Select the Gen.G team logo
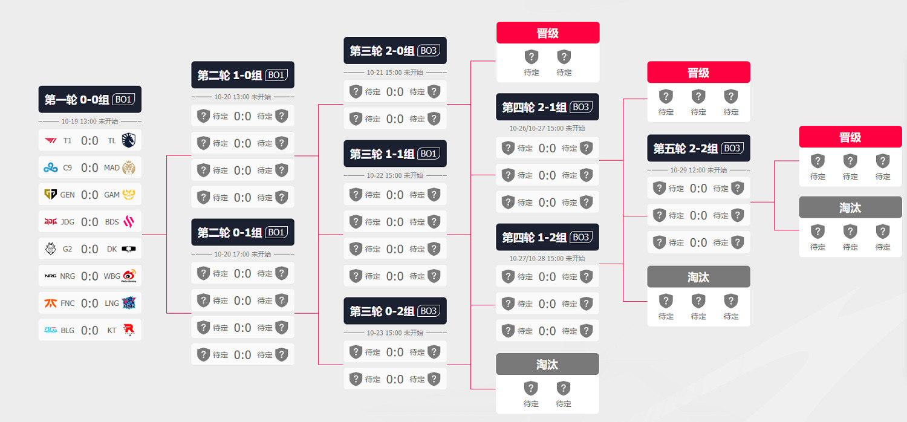The height and width of the screenshot is (422, 907). pyautogui.click(x=50, y=195)
